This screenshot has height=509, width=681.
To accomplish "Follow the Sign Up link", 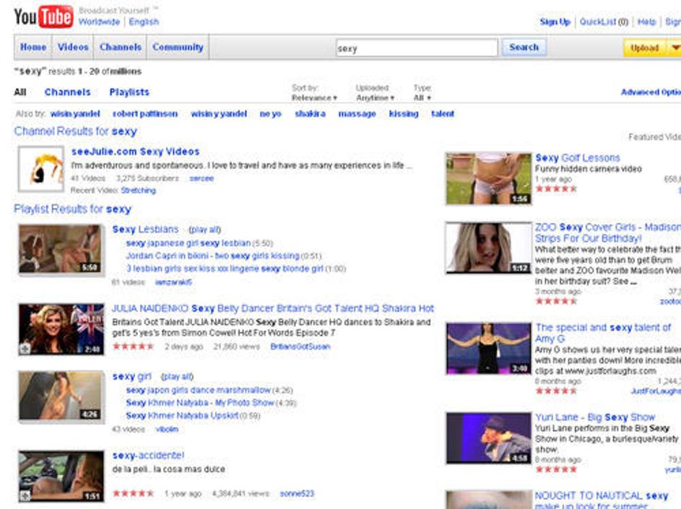I will [x=555, y=22].
